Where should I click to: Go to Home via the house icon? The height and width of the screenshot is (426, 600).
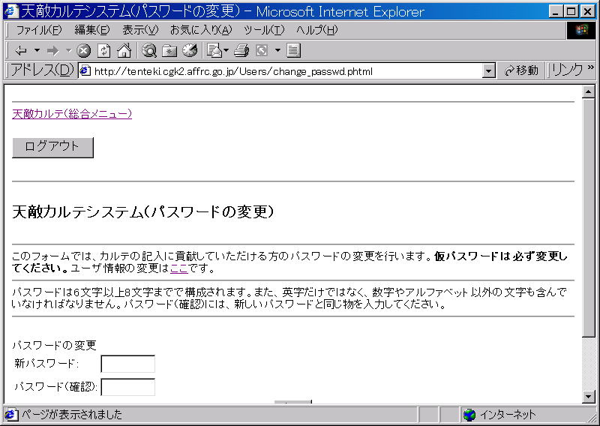click(124, 51)
